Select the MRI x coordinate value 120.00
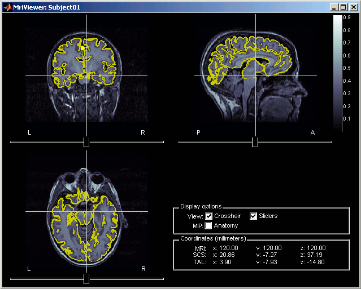Viewport: 361px width, 289px height. pos(229,247)
